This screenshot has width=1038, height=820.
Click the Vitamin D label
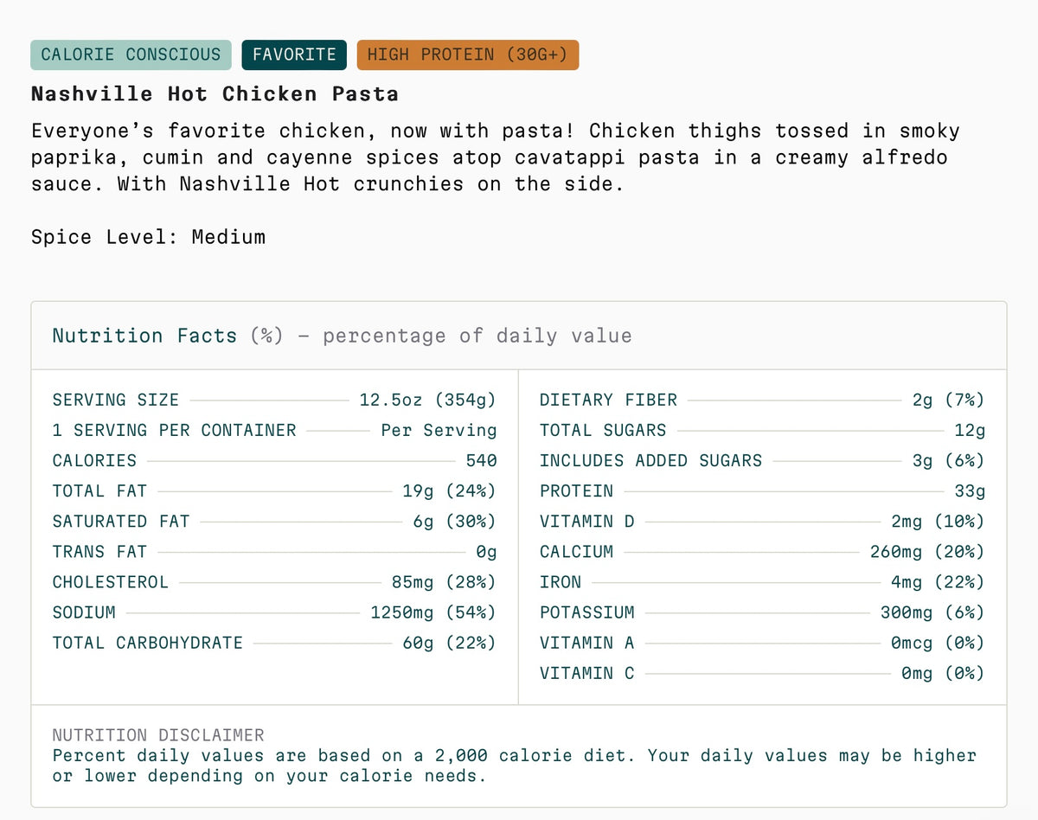[587, 521]
